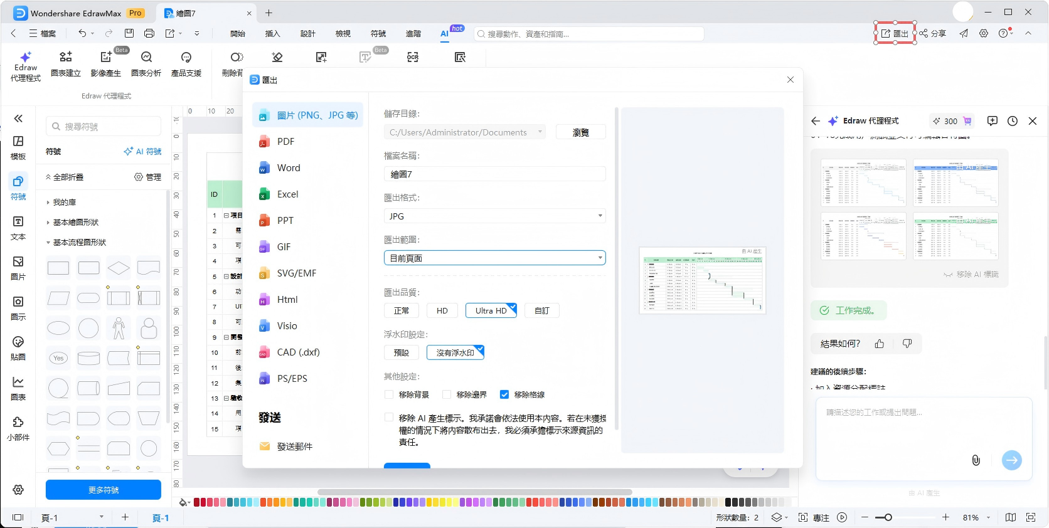Select Word export type

pos(307,168)
